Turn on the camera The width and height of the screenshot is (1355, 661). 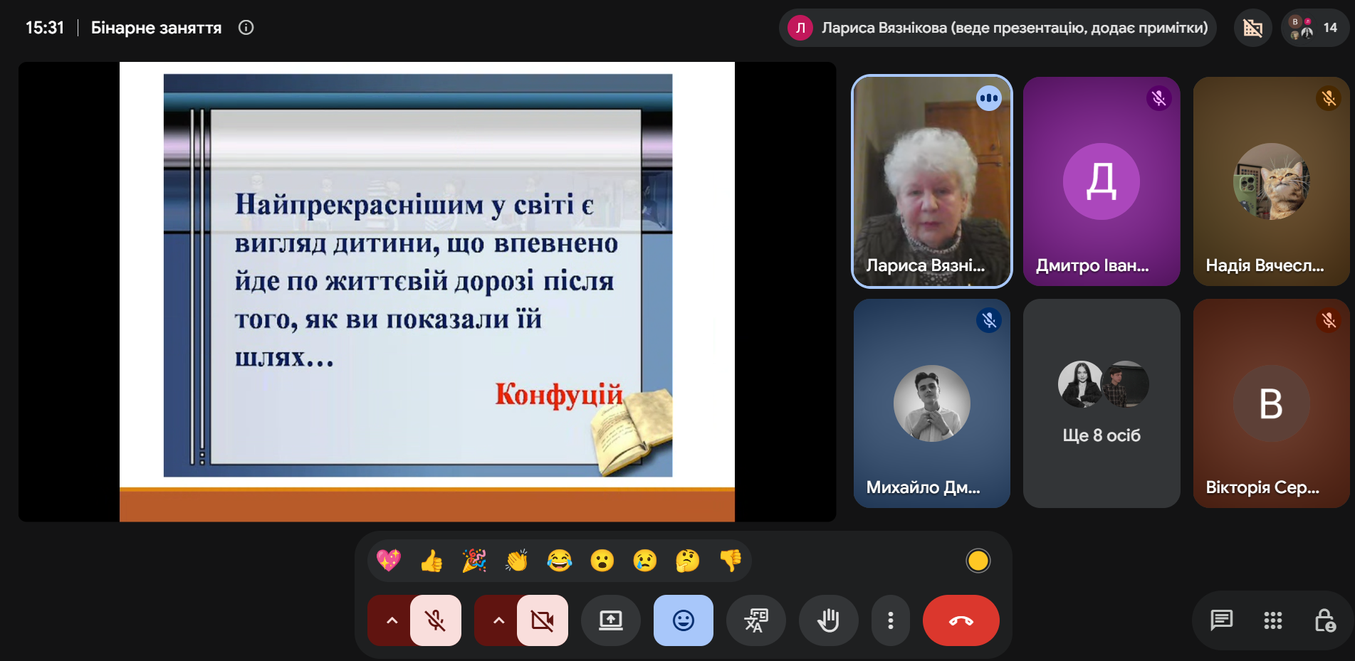543,620
